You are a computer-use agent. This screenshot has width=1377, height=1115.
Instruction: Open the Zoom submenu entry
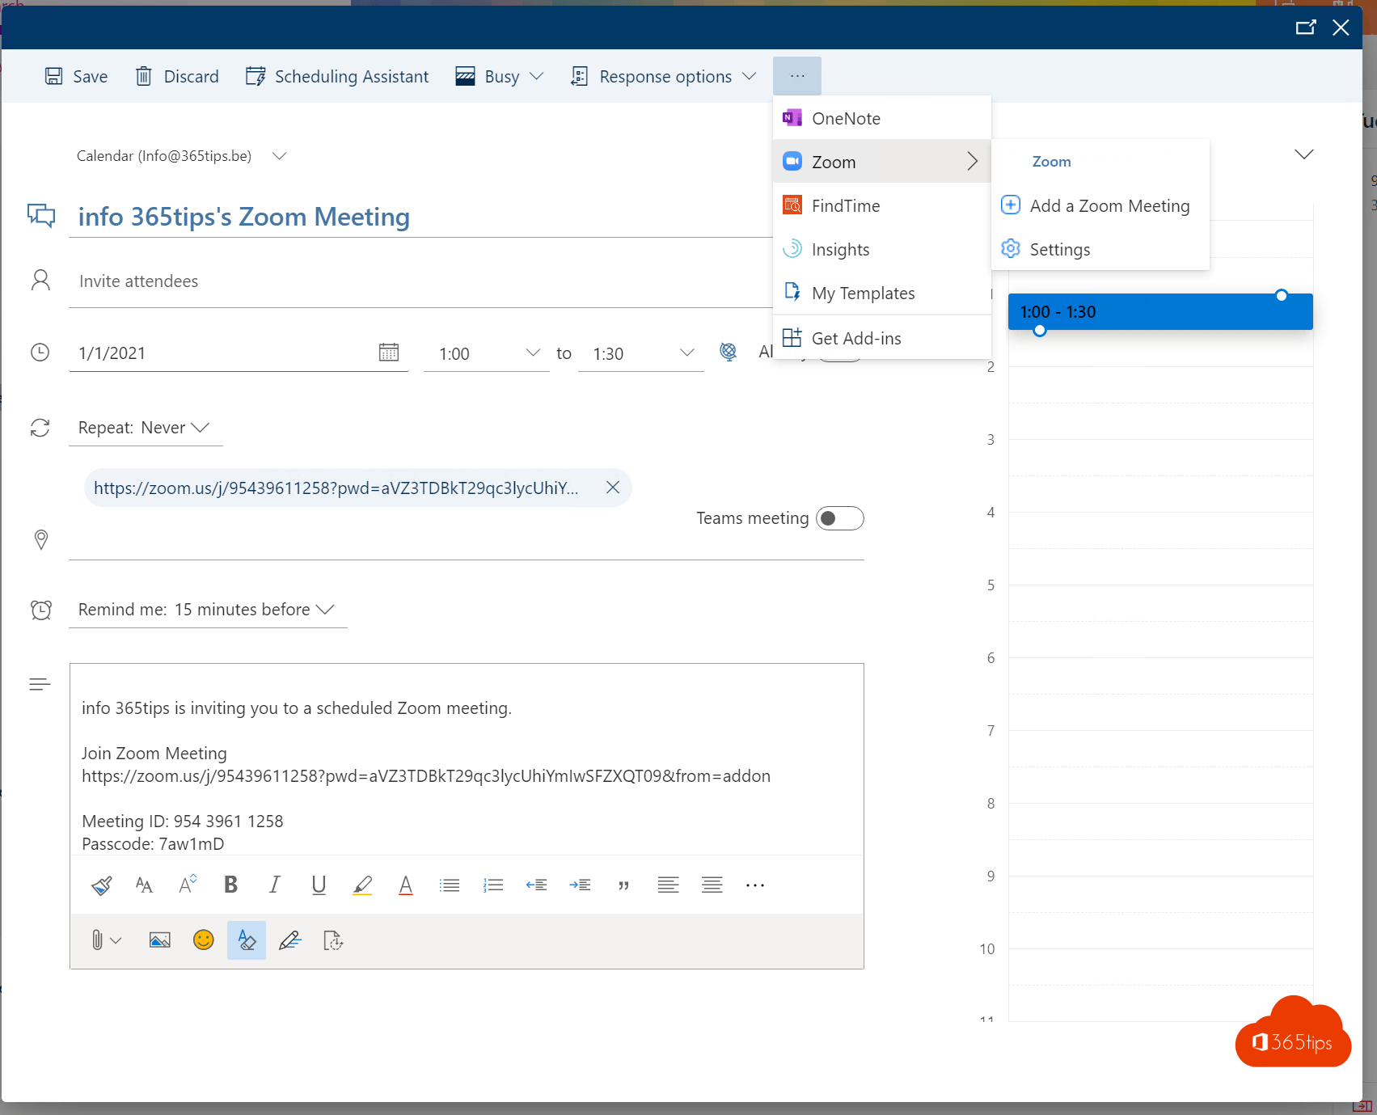[x=833, y=162]
